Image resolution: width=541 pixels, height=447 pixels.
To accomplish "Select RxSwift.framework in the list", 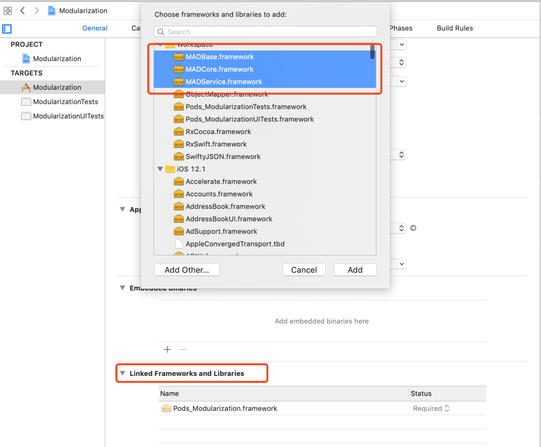I will point(216,144).
